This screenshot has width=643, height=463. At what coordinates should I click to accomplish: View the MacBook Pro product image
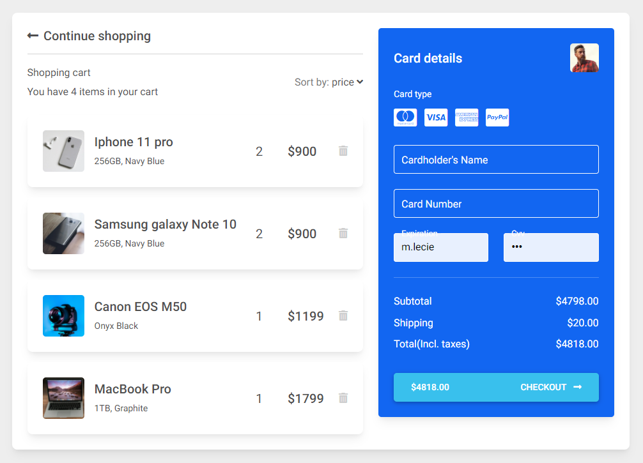63,398
